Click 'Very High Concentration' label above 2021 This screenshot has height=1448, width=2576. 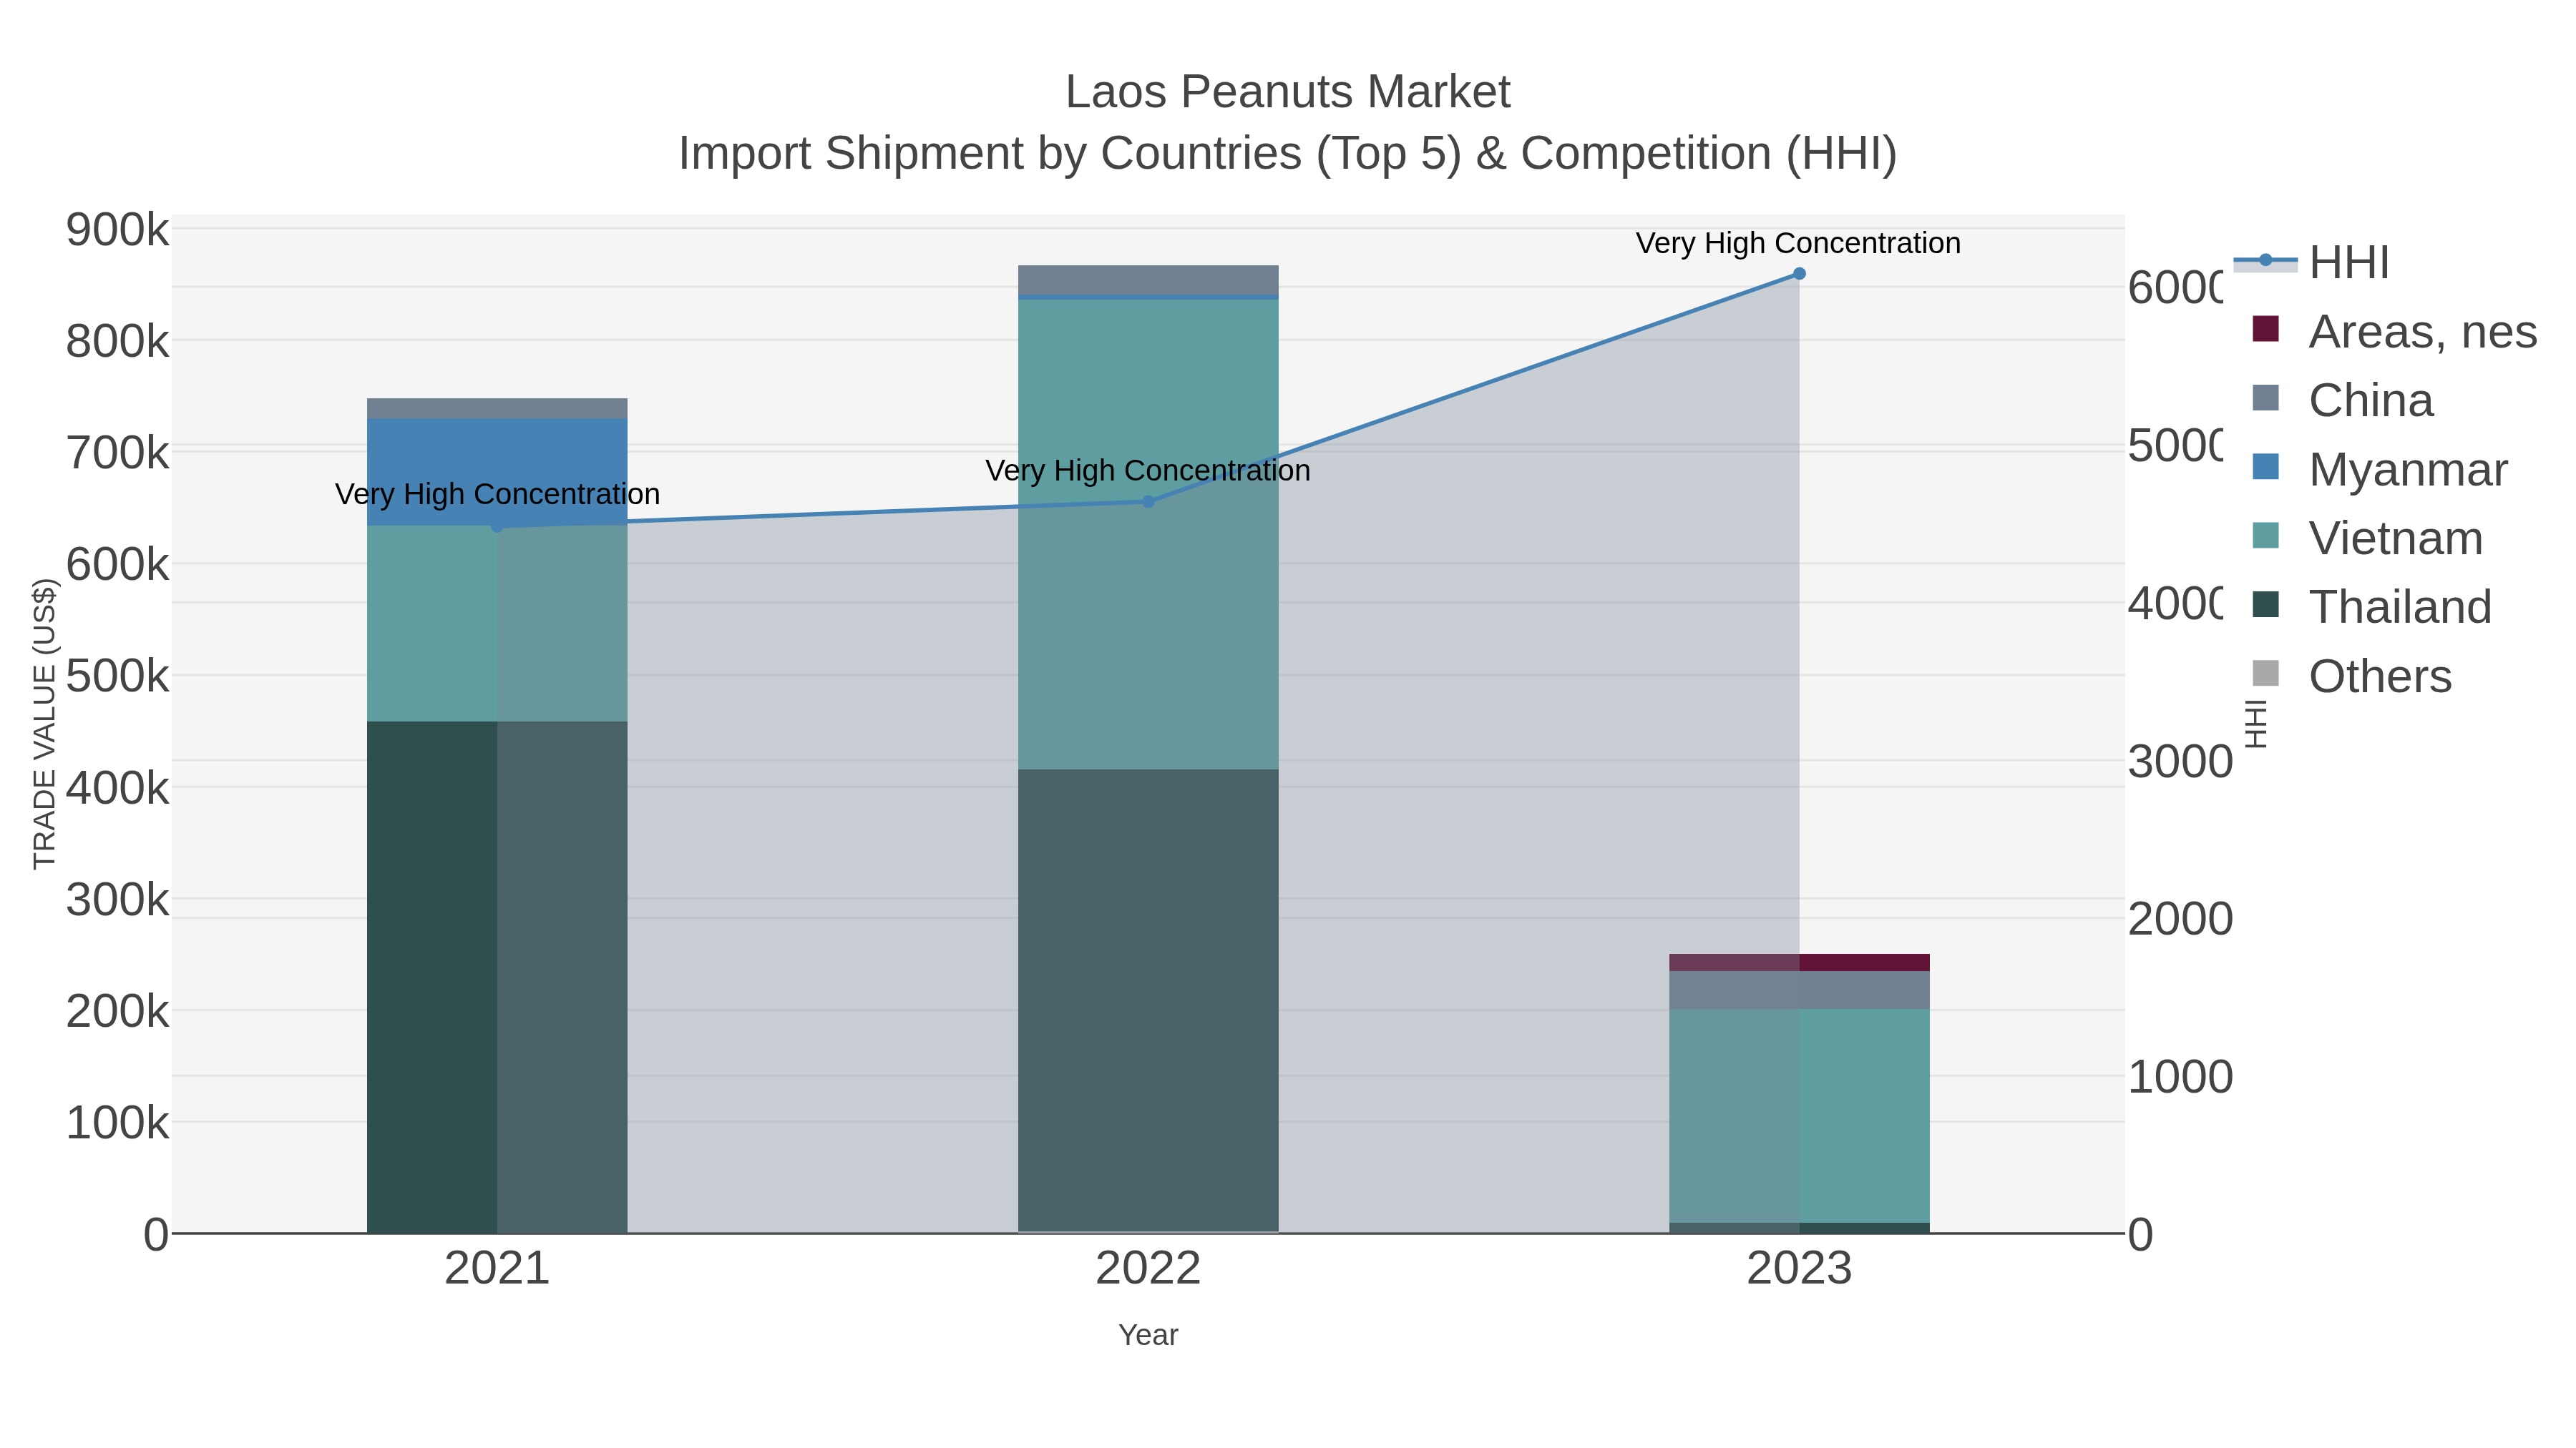click(497, 493)
